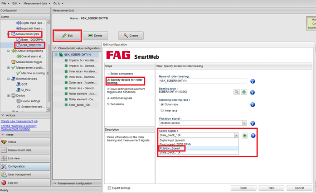Select Measurement jobs in configuration tree
Viewport: 316px width, 193px height.
(x=28, y=34)
